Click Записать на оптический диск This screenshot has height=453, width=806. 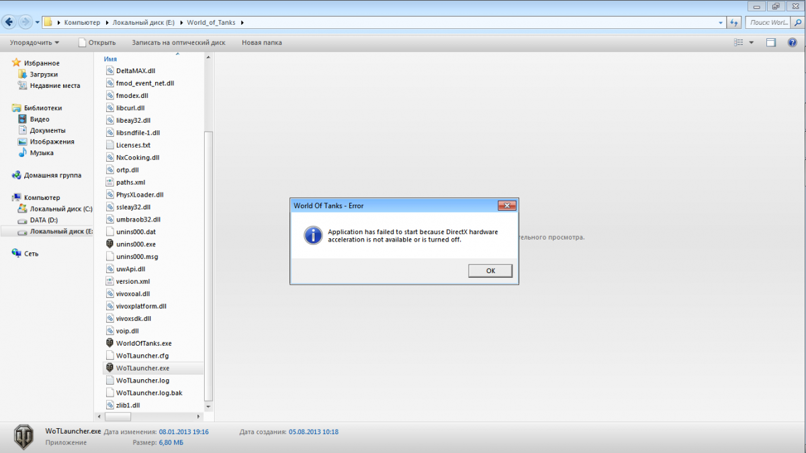point(178,42)
